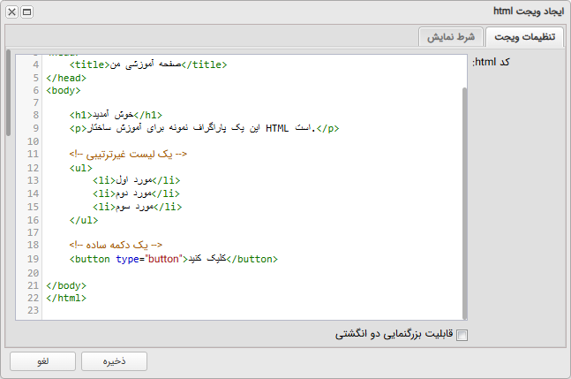This screenshot has height=379, width=571.
Task: Click the code editor's inner vertical scrollbar
Action: coord(464,203)
